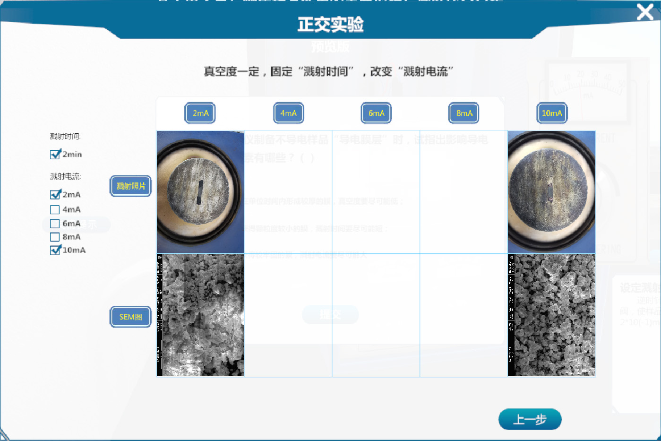Open the 2mA sputtering photo thumbnail

pyautogui.click(x=200, y=192)
